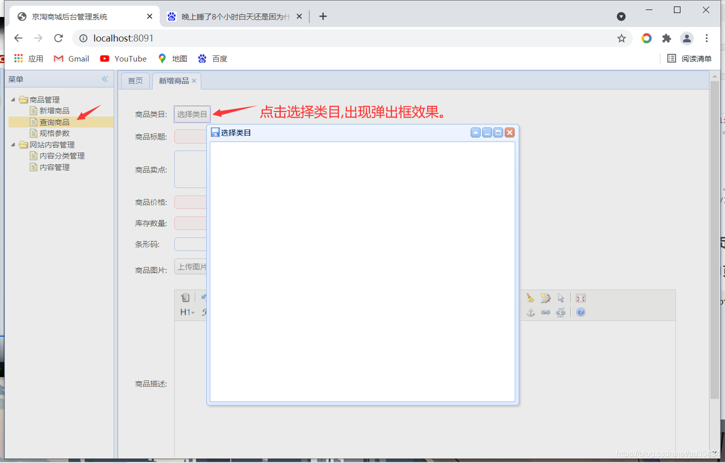Click the 选择类目 button
Viewport: 725px width, 463px height.
pos(192,114)
